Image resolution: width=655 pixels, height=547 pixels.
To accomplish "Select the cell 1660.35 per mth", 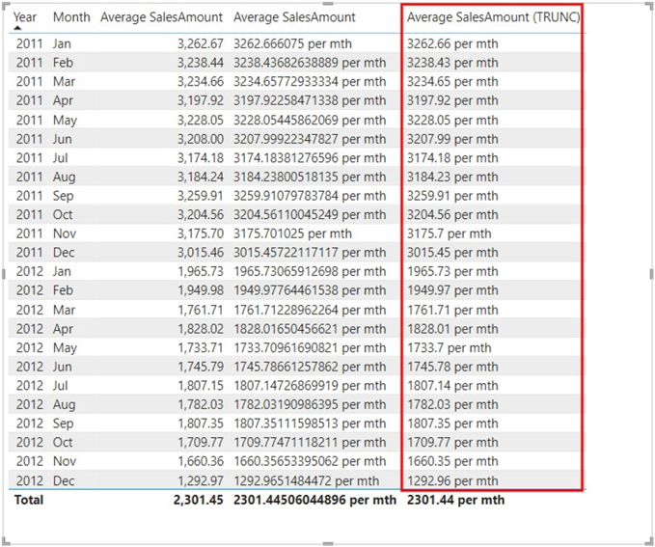I will [452, 461].
